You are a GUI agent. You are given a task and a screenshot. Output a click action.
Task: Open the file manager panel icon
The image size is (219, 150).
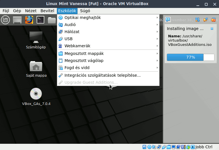(52, 20)
